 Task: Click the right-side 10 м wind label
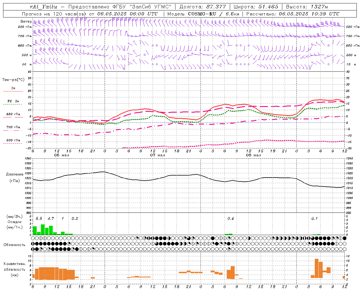tap(351, 64)
